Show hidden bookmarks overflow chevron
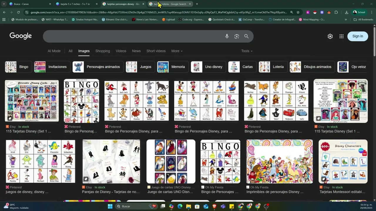Viewport: 376px width, 211px height. pyautogui.click(x=346, y=20)
